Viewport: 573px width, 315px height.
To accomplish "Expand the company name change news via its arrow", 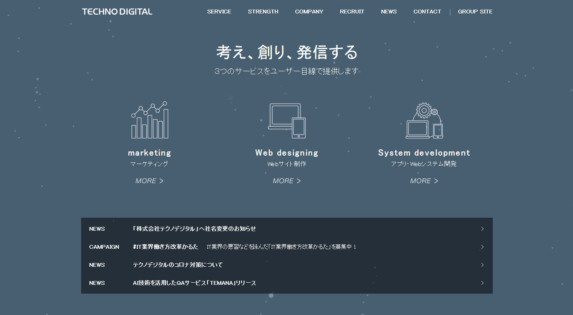I will pyautogui.click(x=482, y=229).
